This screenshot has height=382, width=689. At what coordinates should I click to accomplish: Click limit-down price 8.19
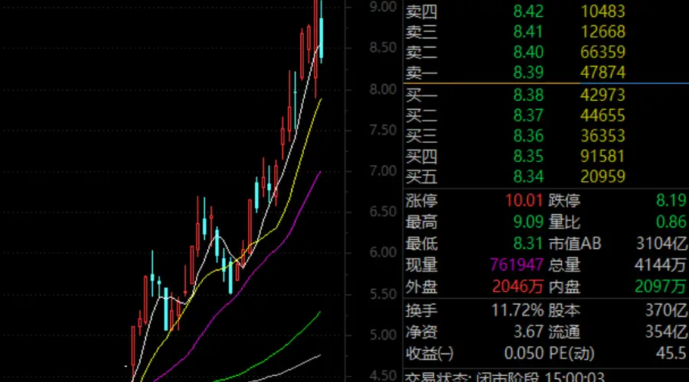(671, 201)
